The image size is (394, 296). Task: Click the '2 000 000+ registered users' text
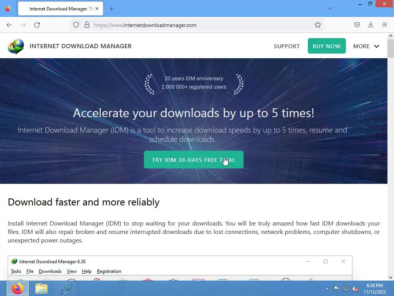pyautogui.click(x=194, y=87)
